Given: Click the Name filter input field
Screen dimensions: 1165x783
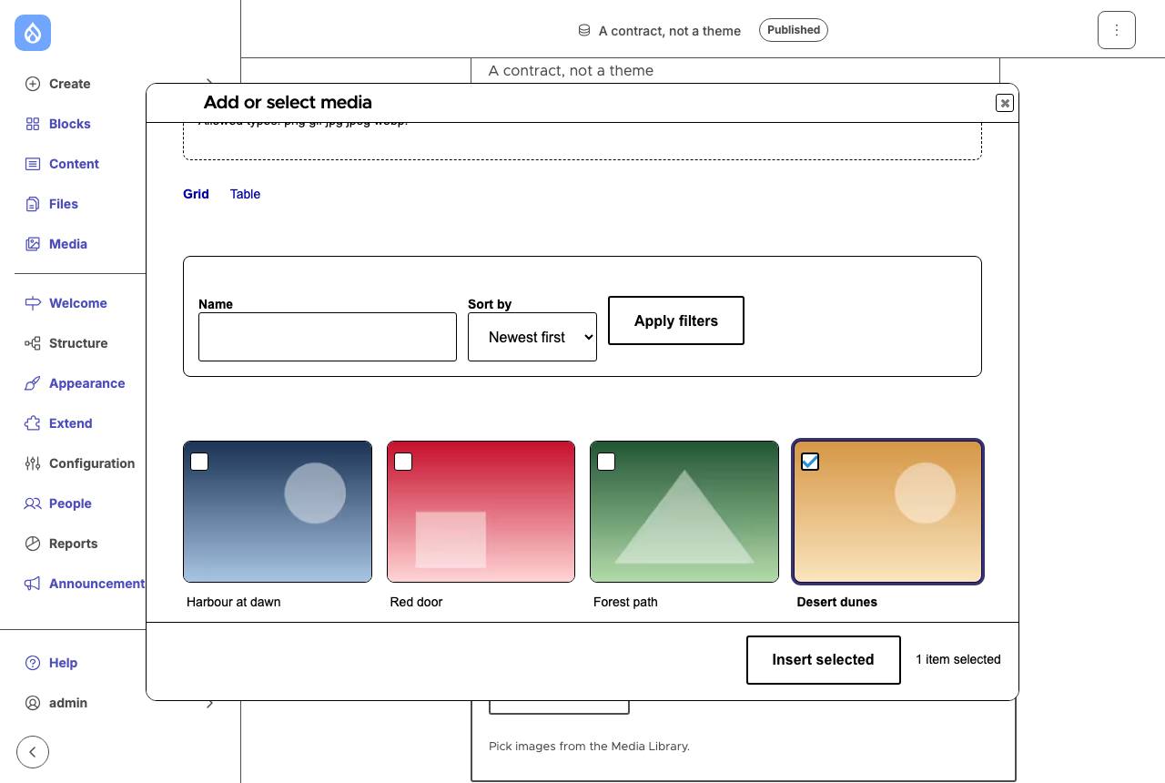Looking at the screenshot, I should click(x=328, y=337).
